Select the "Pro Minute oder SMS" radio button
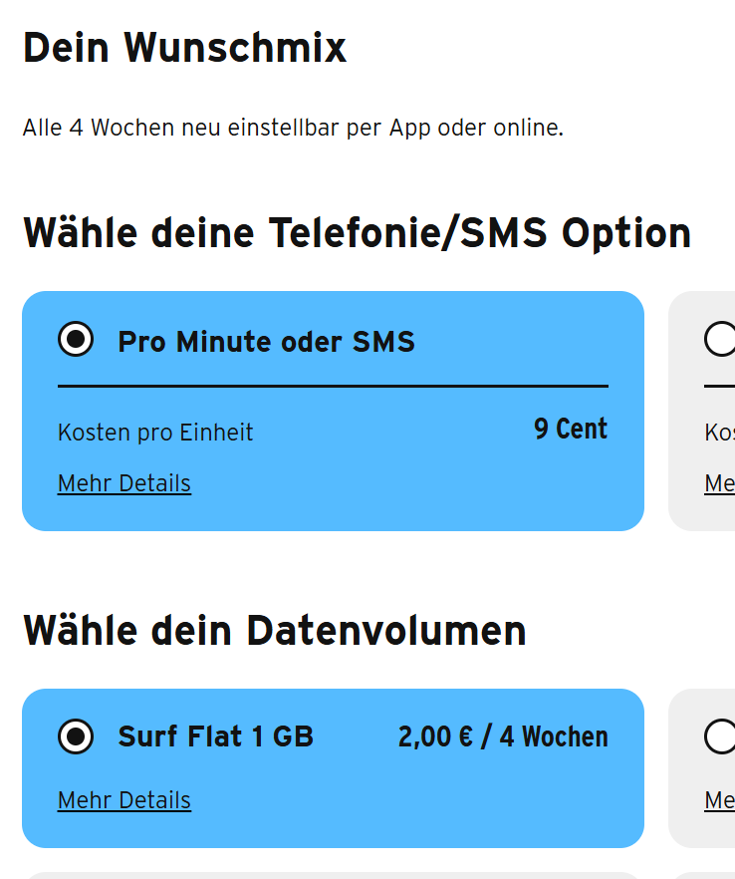 (x=76, y=340)
